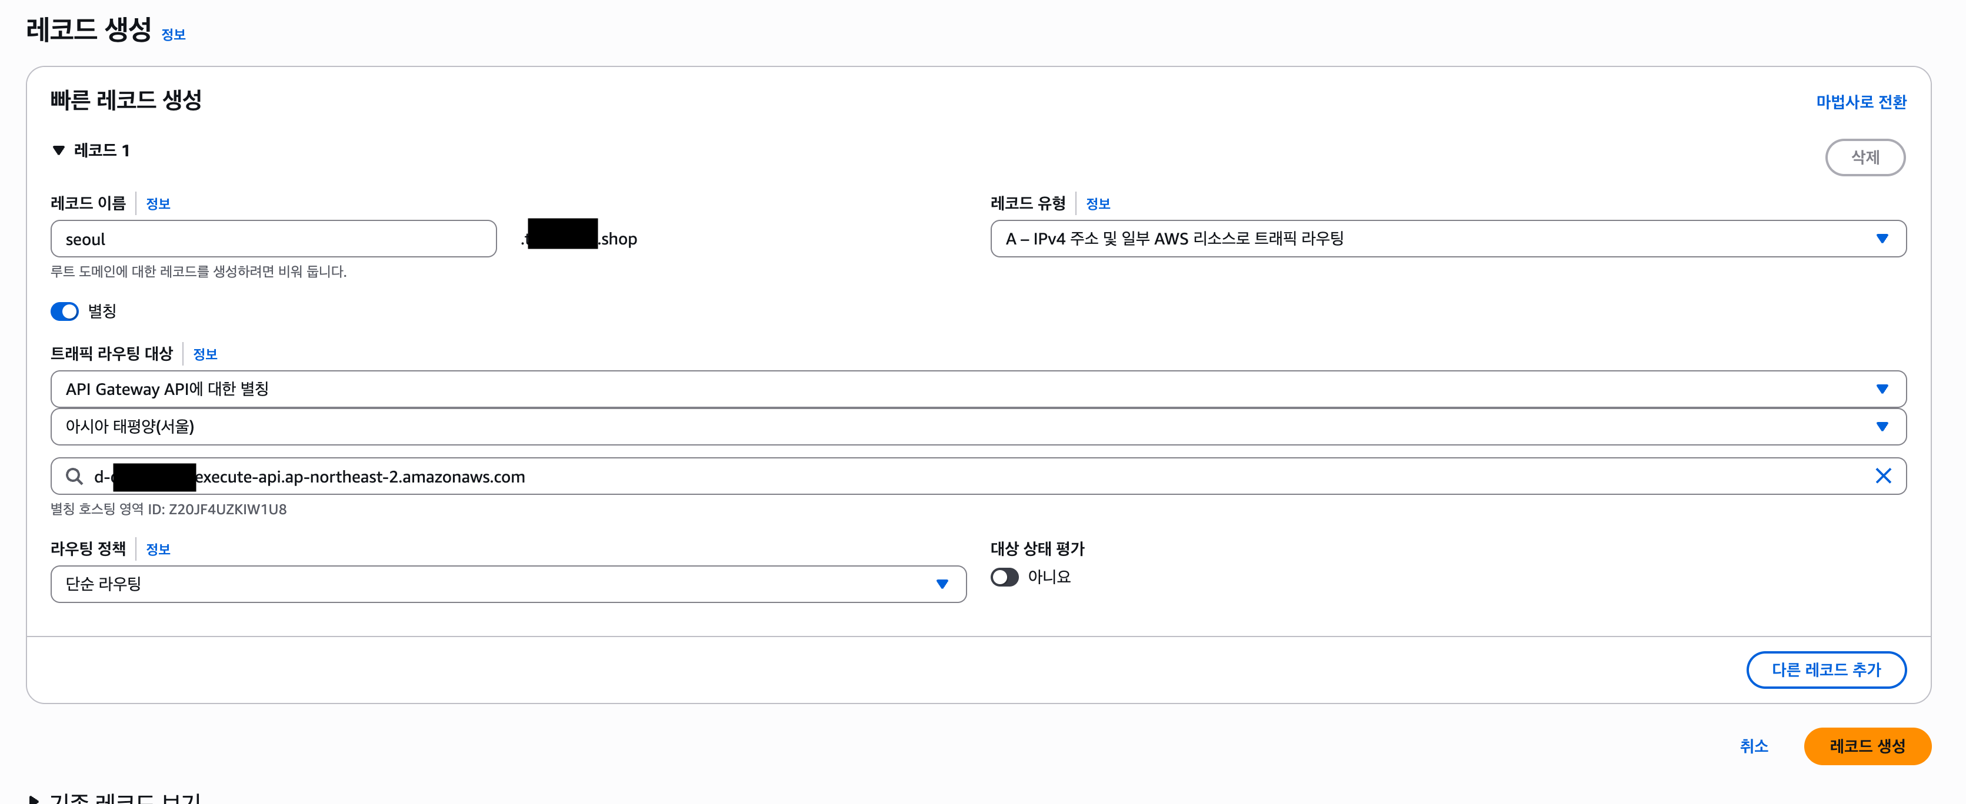Click the search magnifier icon in endpoint field

click(x=74, y=477)
